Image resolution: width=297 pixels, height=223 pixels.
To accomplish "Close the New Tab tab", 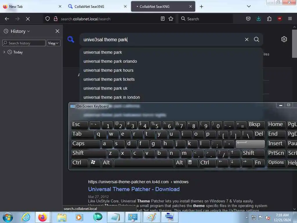I will 60,6.
